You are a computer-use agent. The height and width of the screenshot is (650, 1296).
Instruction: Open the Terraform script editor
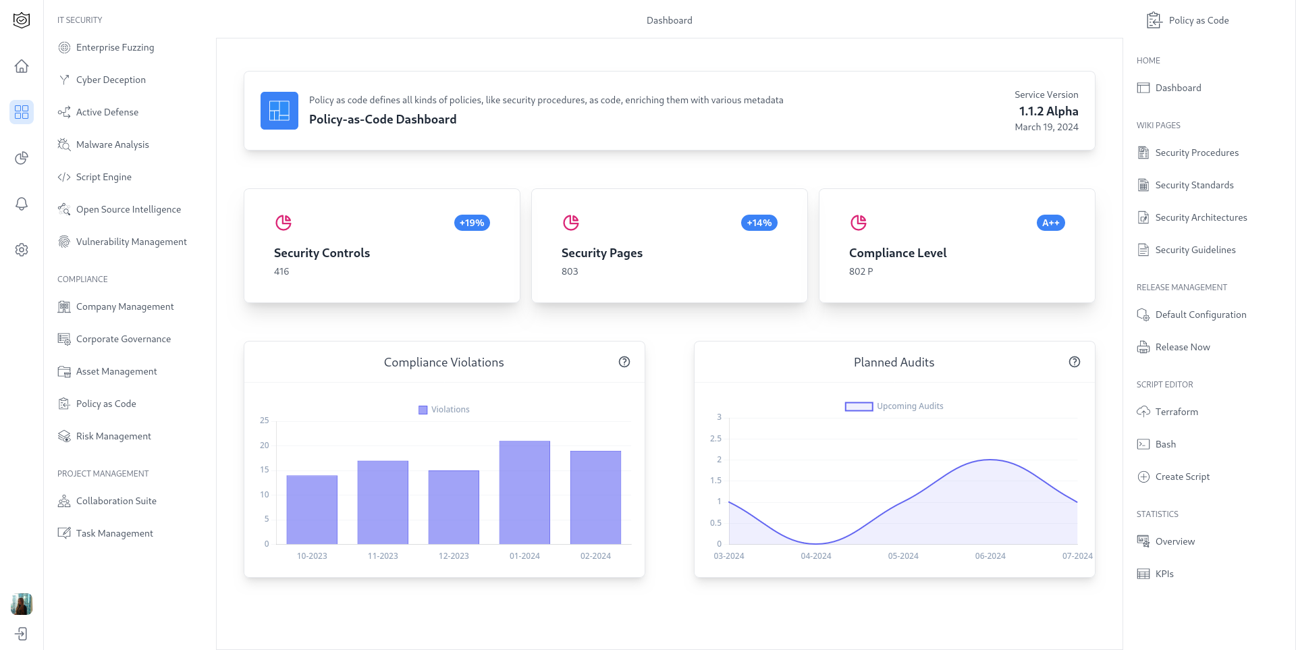tap(1176, 412)
